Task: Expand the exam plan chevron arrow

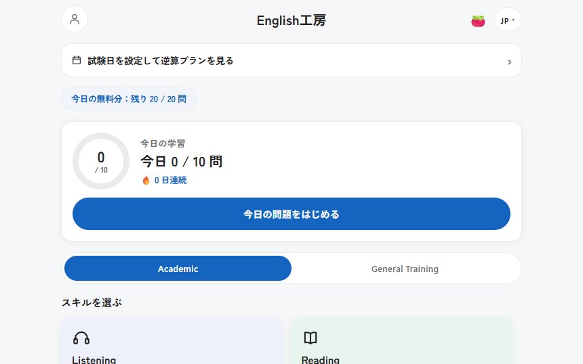Action: click(509, 62)
